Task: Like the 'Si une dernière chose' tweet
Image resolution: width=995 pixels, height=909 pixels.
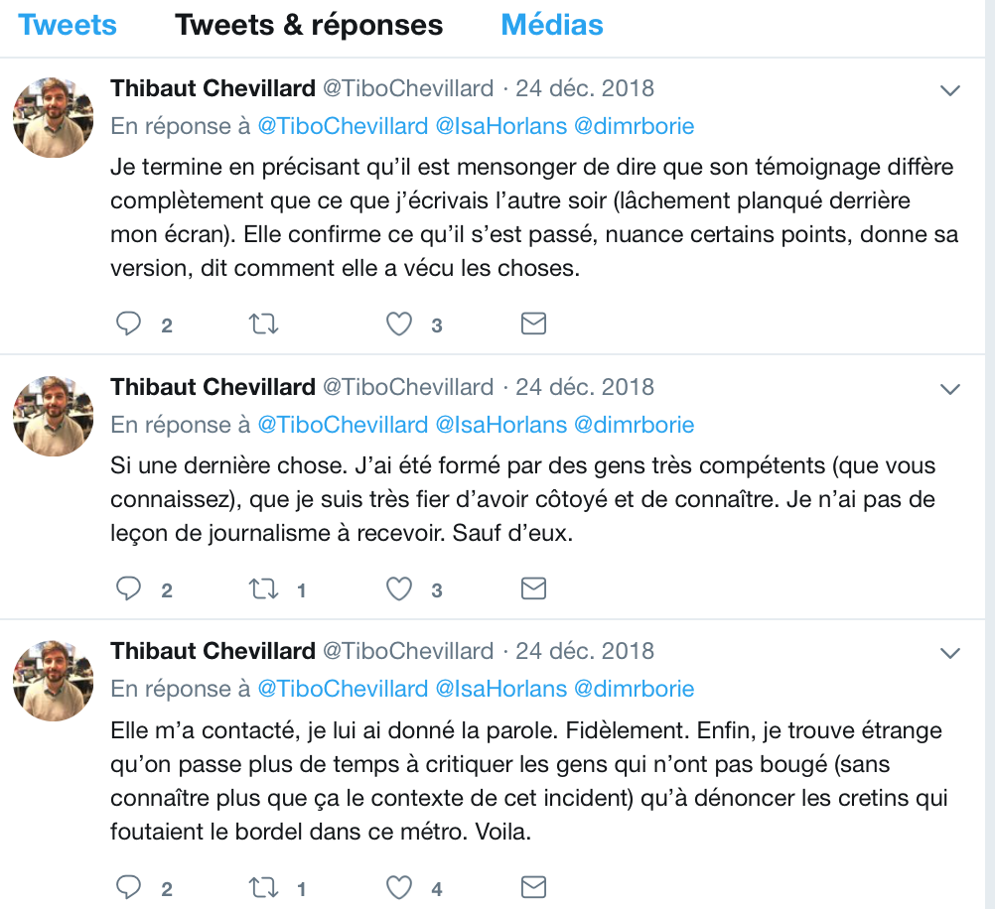Action: pos(399,588)
